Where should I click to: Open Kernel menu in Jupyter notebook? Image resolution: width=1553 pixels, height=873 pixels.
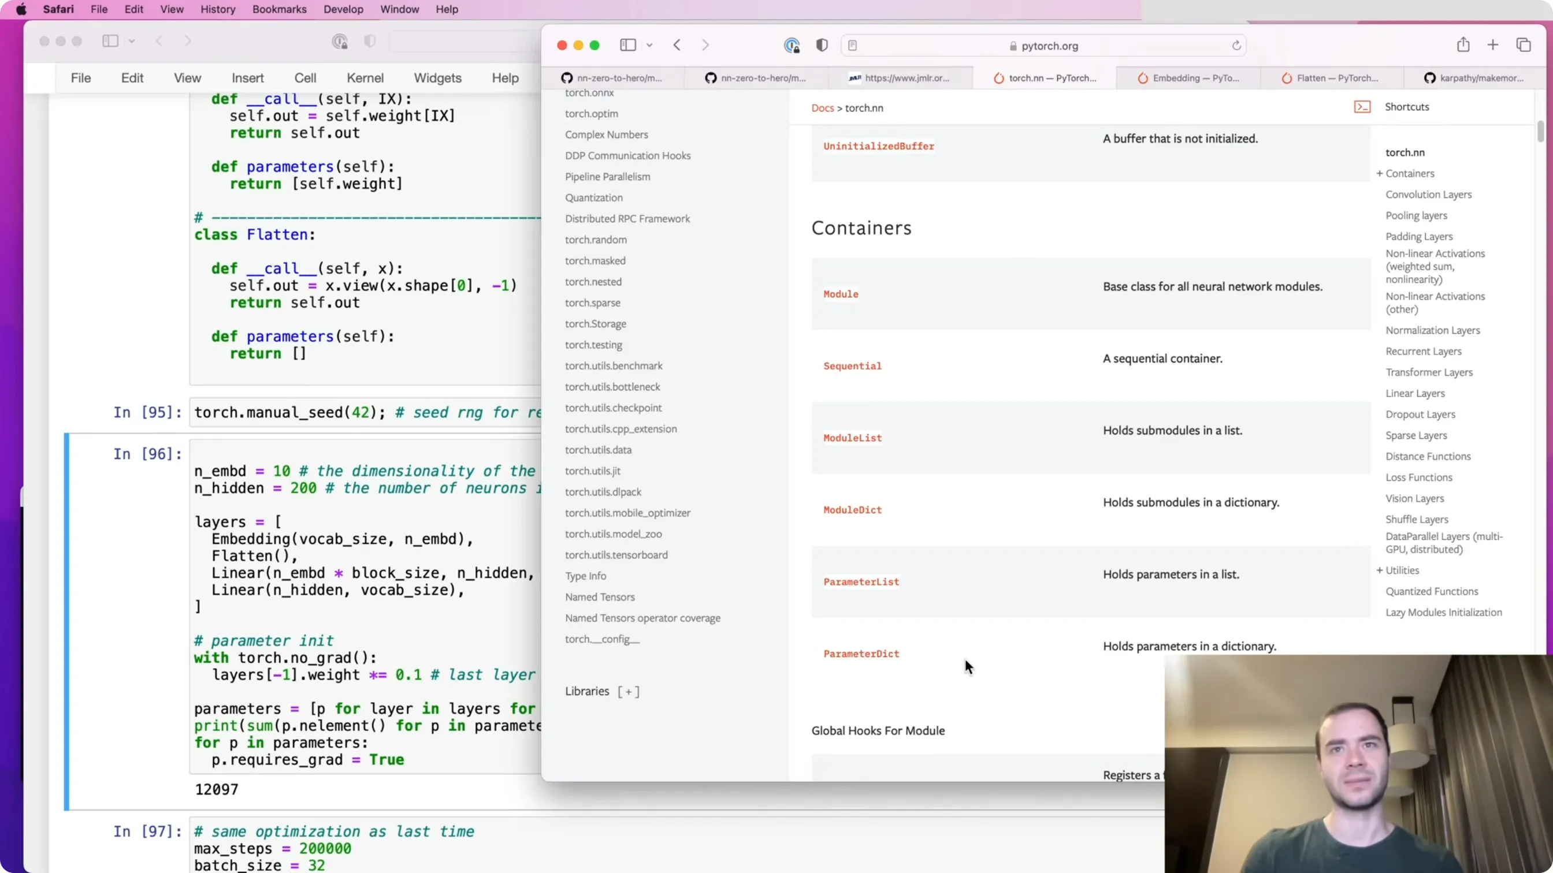[x=365, y=78]
